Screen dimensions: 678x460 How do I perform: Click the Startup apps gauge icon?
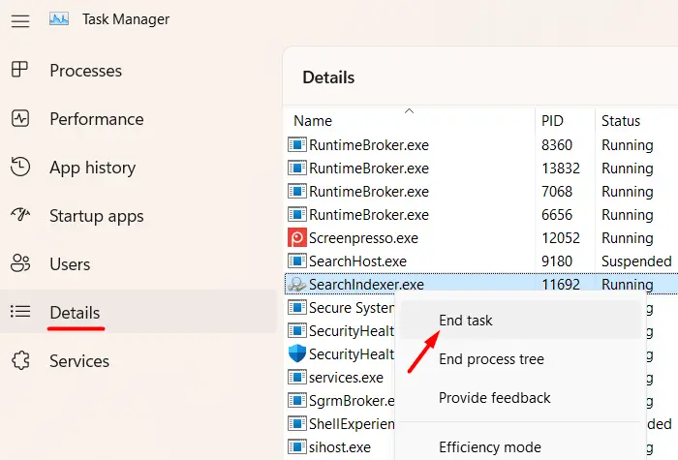(20, 214)
